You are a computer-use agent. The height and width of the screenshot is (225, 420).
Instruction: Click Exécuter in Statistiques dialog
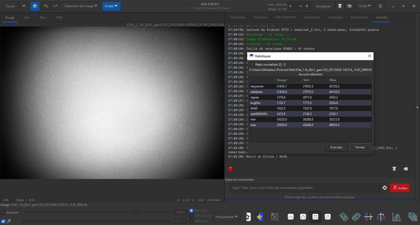pos(336,147)
